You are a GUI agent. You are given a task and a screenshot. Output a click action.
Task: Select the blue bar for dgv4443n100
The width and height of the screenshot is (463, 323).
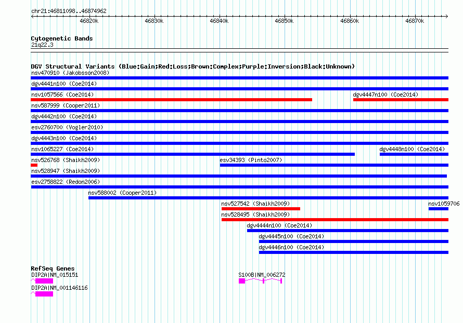pyautogui.click(x=239, y=143)
